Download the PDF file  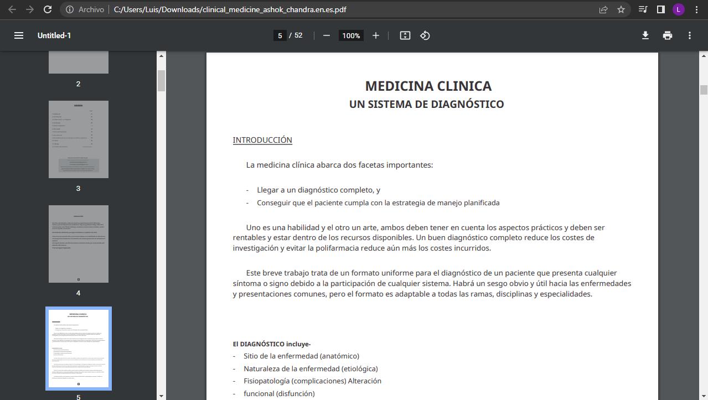(x=645, y=35)
